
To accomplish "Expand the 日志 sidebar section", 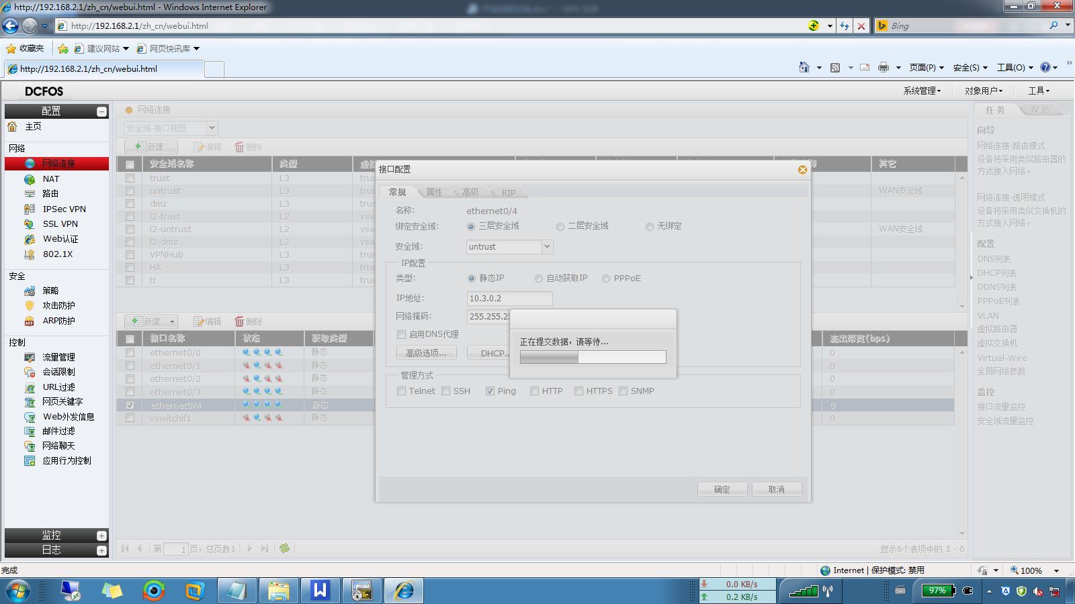I will (101, 550).
